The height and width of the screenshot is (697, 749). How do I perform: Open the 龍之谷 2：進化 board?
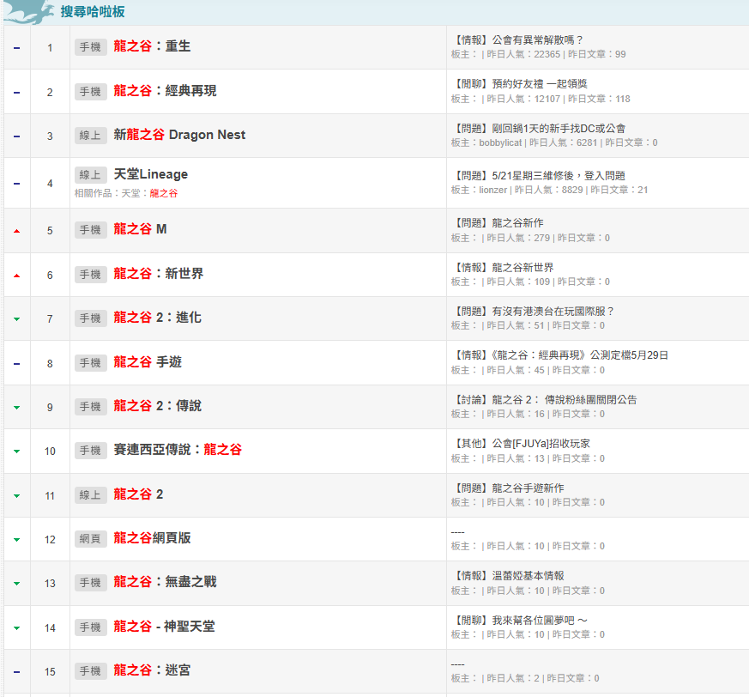pos(157,318)
